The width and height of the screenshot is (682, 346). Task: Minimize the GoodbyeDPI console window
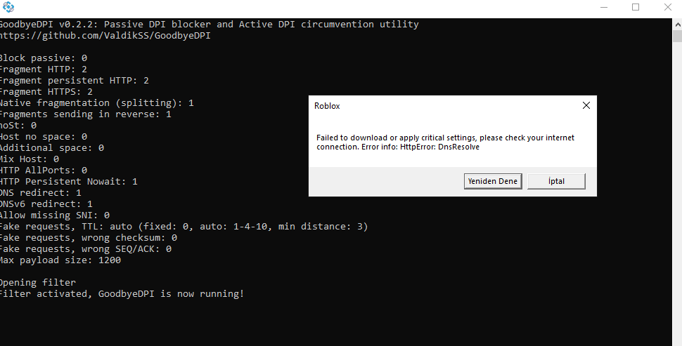pyautogui.click(x=604, y=7)
